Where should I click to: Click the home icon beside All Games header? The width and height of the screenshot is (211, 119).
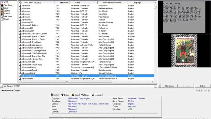click(x=20, y=2)
